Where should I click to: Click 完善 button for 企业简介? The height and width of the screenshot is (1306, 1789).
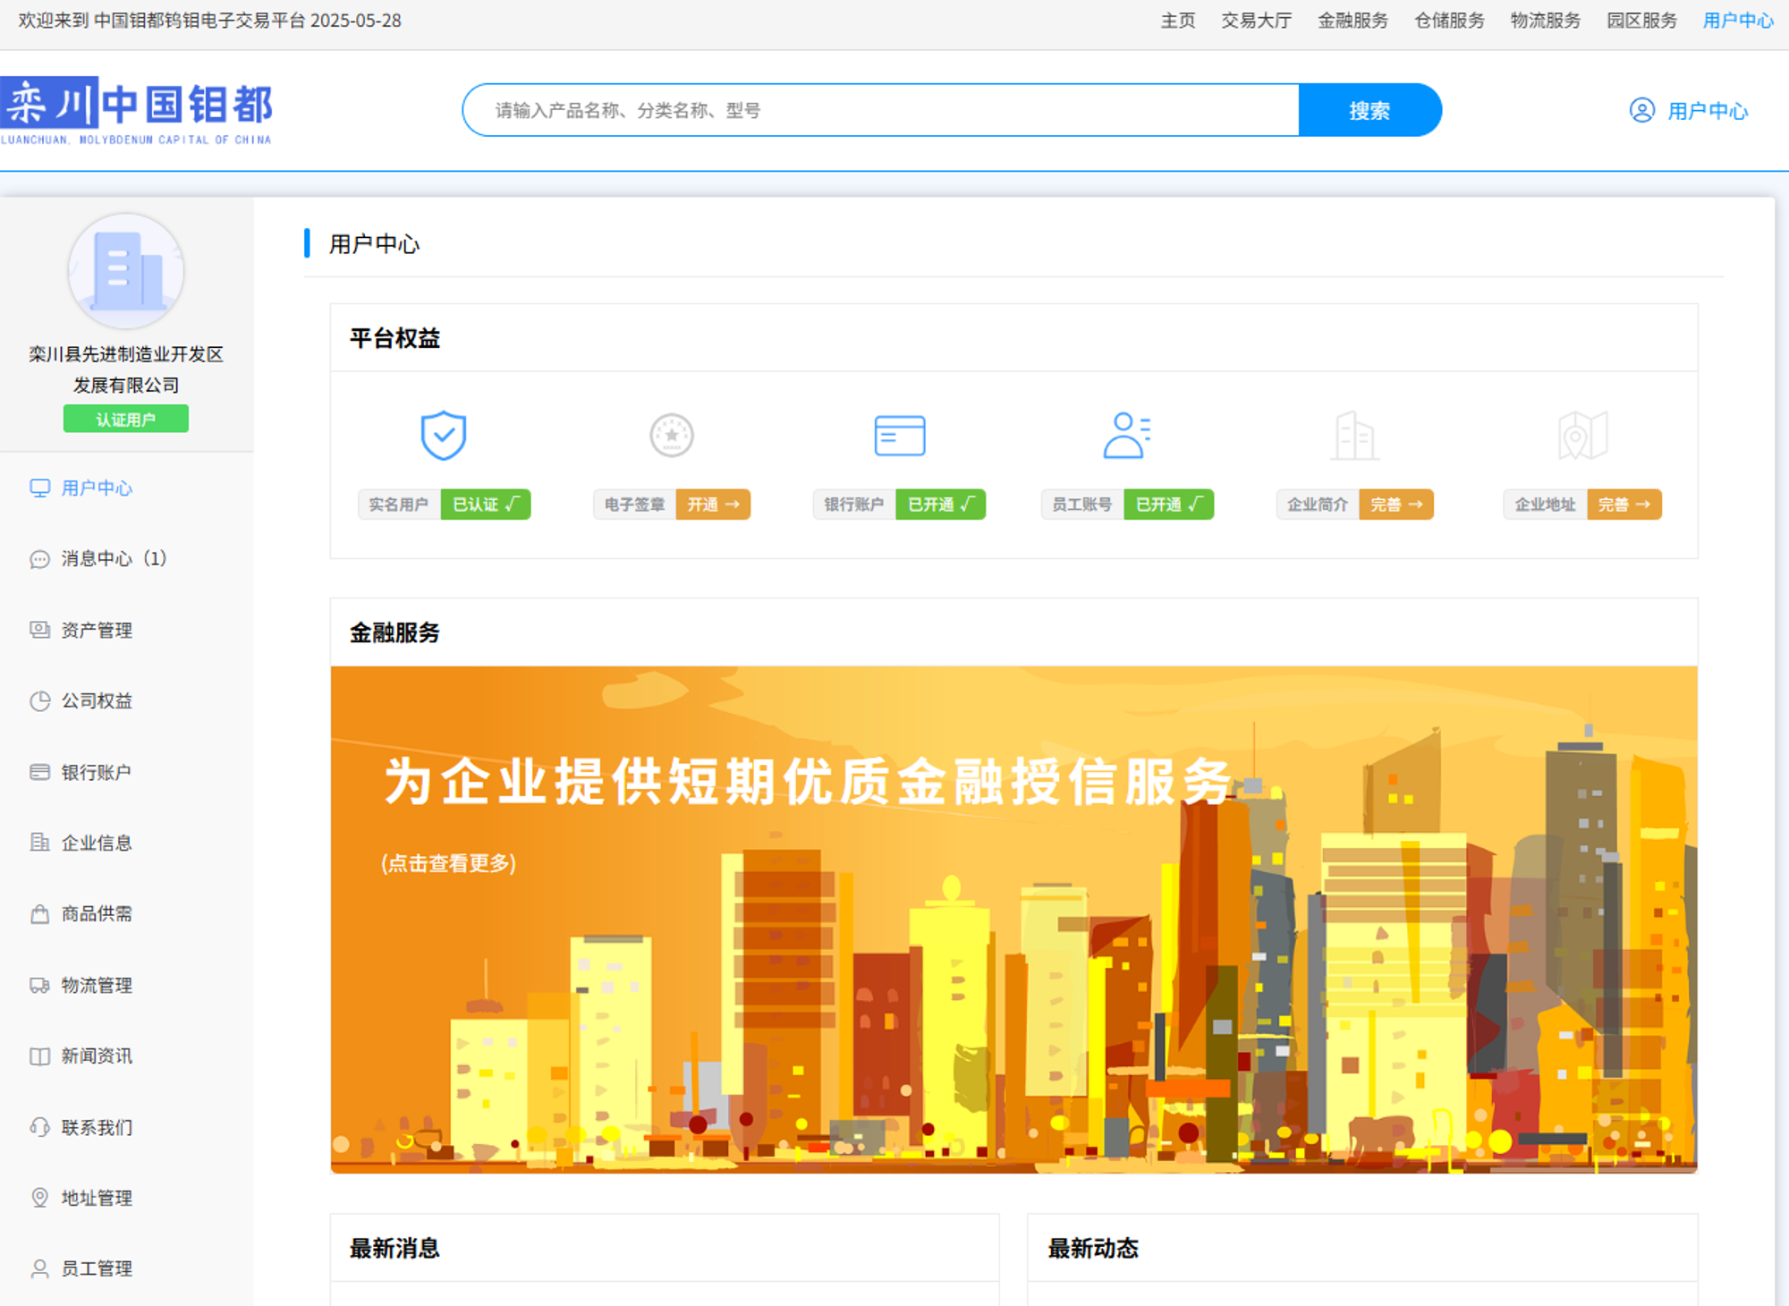[1395, 505]
